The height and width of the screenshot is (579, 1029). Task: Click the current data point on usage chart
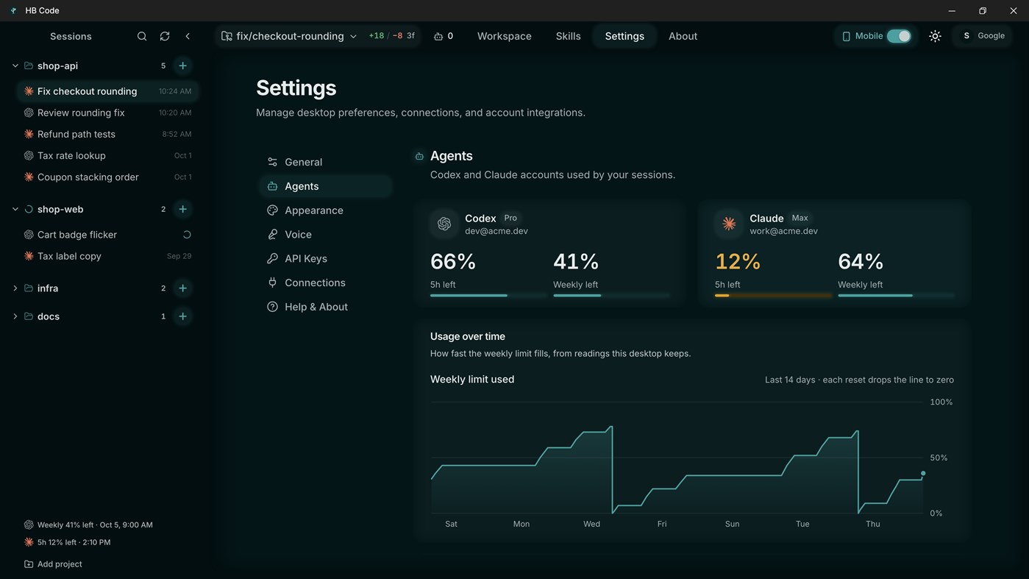click(x=923, y=474)
